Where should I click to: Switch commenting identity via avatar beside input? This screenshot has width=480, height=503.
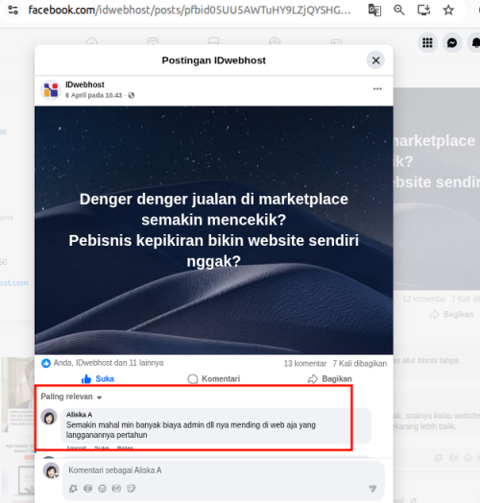tap(51, 470)
